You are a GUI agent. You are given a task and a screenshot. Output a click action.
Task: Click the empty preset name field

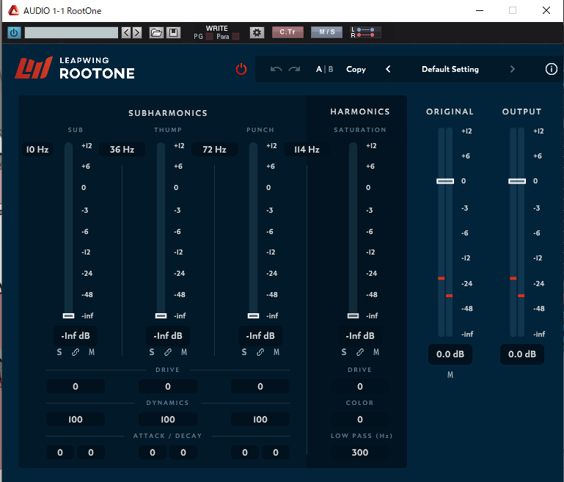(x=71, y=33)
